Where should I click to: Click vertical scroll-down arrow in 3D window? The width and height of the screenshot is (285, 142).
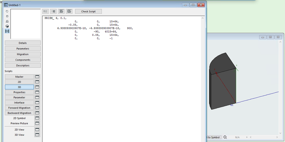pos(281,133)
